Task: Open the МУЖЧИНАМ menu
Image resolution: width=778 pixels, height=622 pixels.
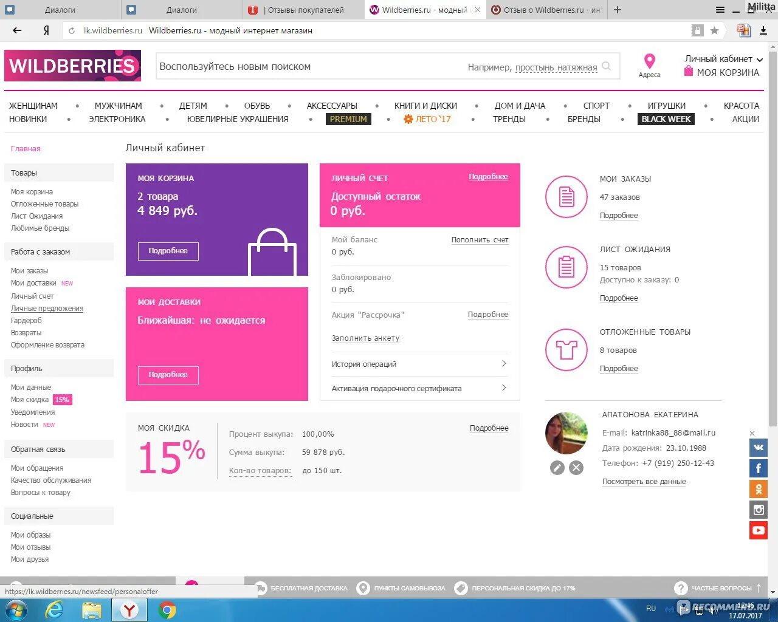Action: tap(119, 106)
